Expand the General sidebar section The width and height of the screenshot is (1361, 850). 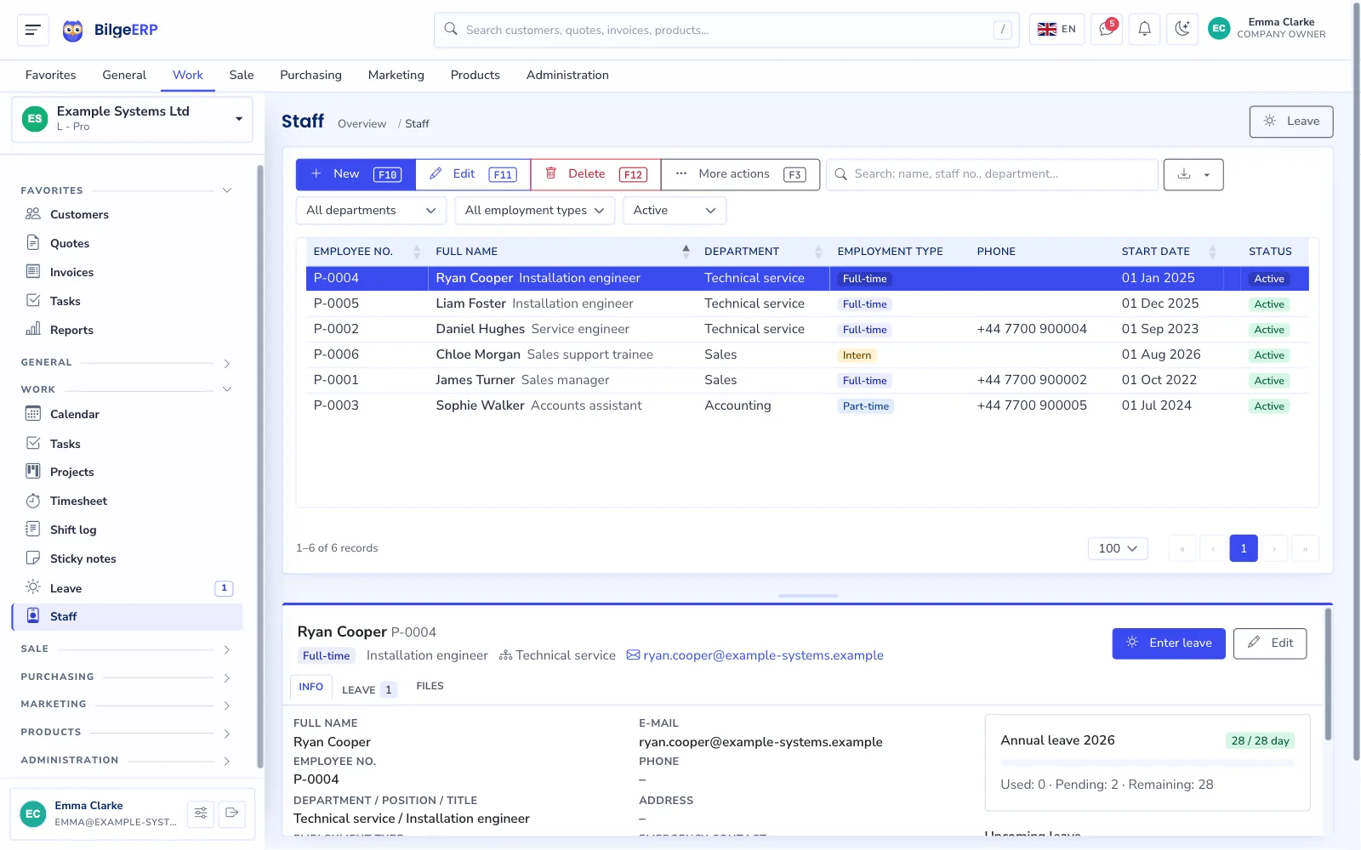tap(126, 363)
